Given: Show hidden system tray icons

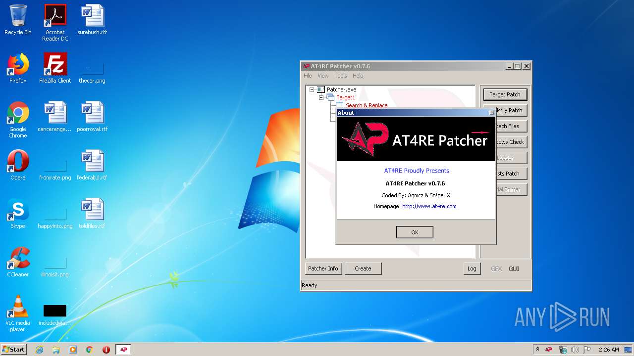Looking at the screenshot, I should click(x=537, y=350).
